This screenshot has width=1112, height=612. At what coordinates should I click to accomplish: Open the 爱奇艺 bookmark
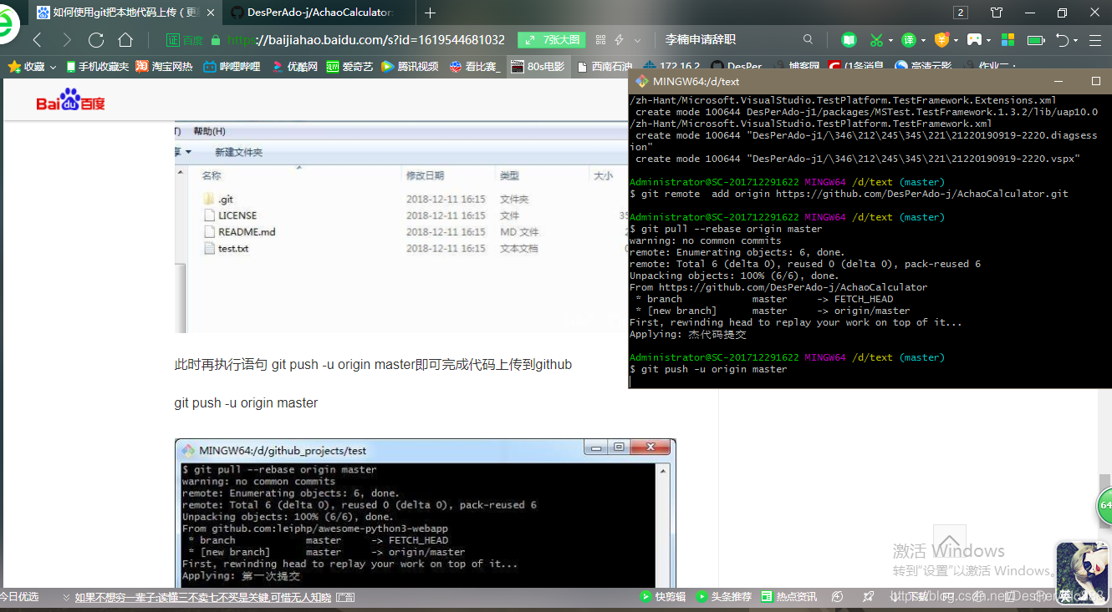(349, 66)
